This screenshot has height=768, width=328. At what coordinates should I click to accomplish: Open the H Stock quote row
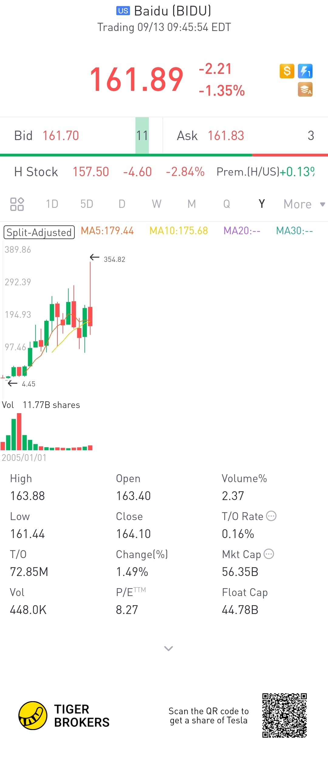point(164,172)
